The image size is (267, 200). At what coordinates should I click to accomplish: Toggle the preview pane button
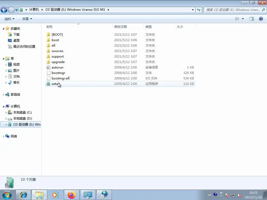click(x=252, y=19)
